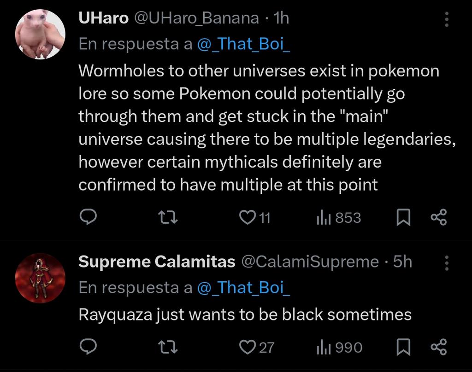Bookmark Supreme Calamitas's tweet
The height and width of the screenshot is (372, 472).
(x=403, y=347)
